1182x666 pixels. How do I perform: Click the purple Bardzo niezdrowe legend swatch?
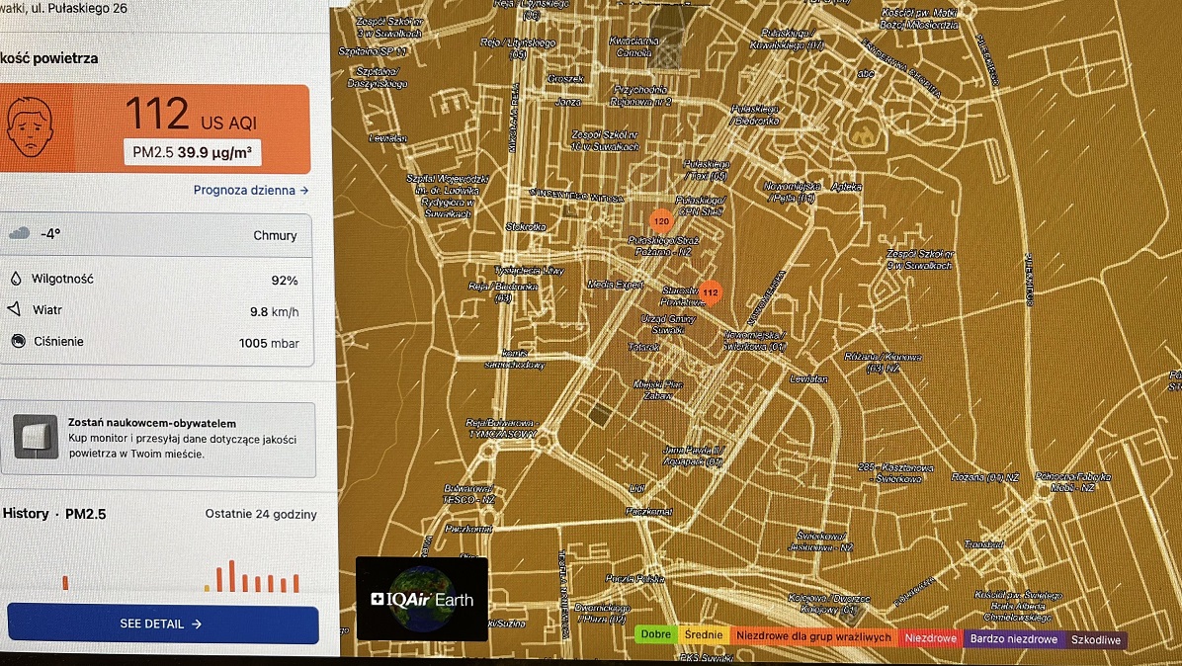(x=1013, y=640)
